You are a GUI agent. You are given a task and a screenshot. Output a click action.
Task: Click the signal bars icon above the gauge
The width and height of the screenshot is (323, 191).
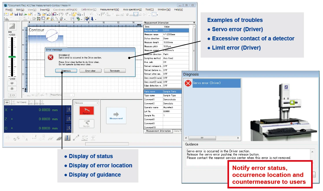[x=12, y=26]
